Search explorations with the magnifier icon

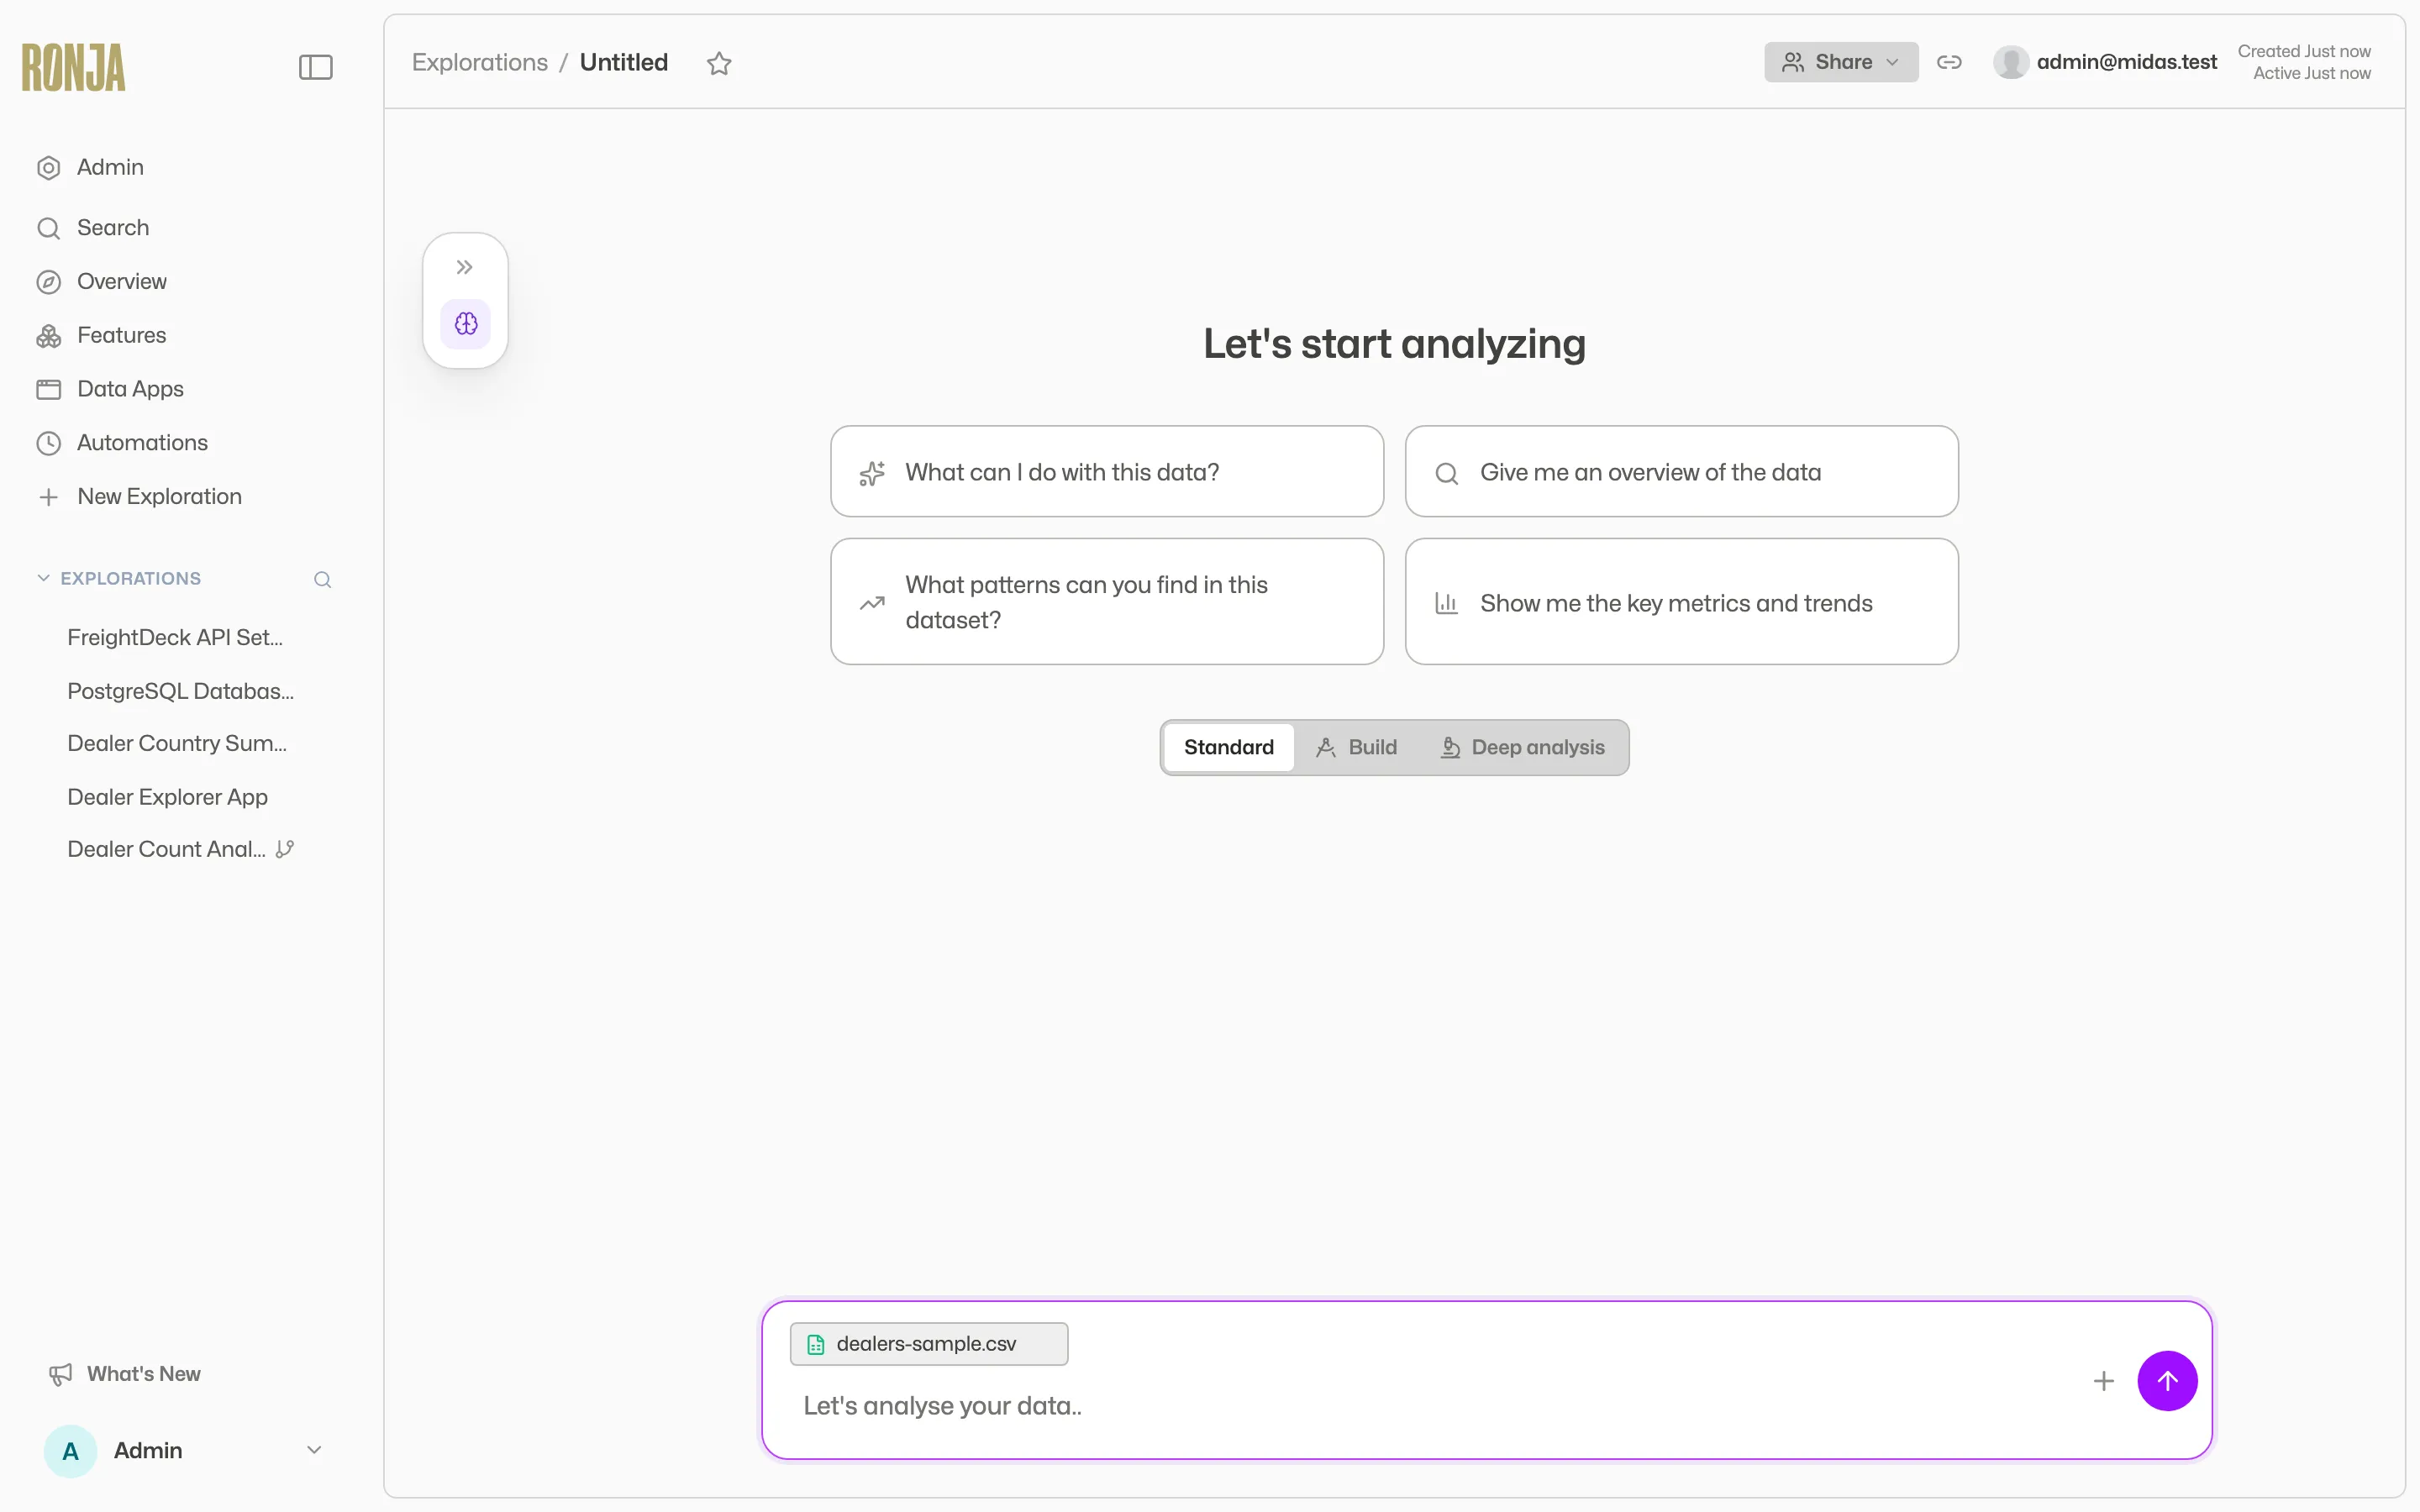pos(322,579)
